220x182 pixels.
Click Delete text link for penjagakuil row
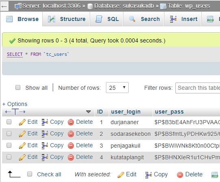(84, 145)
